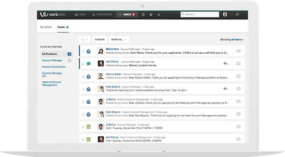Click the Workable logo

pyautogui.click(x=52, y=14)
